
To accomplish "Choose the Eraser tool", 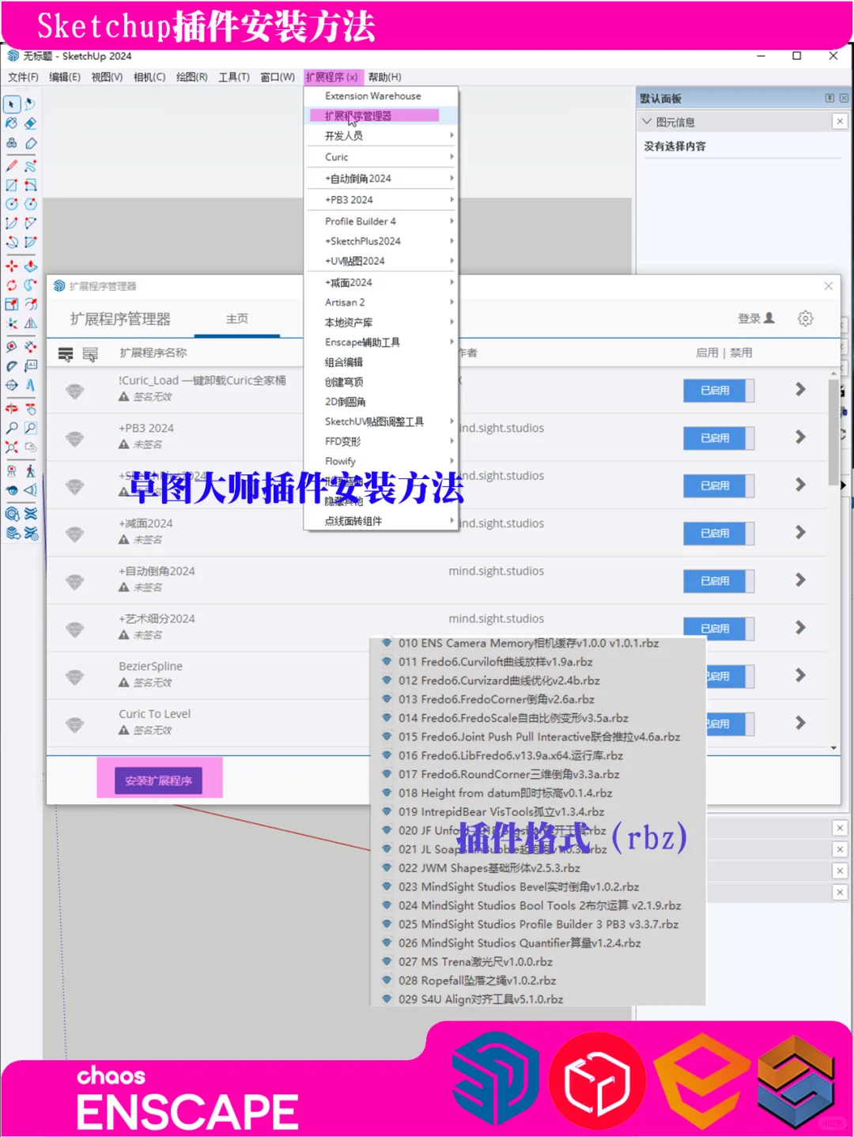I will pos(29,123).
